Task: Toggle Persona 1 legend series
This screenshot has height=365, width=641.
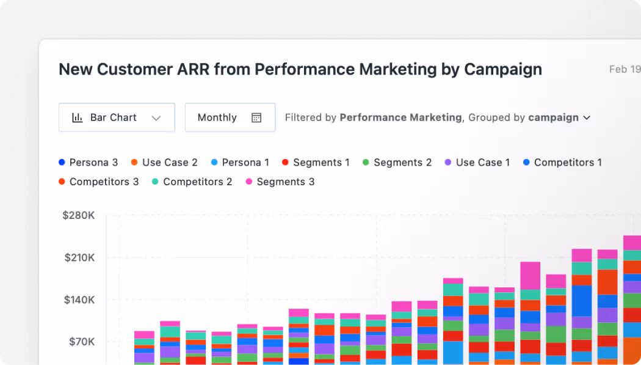Action: (240, 163)
